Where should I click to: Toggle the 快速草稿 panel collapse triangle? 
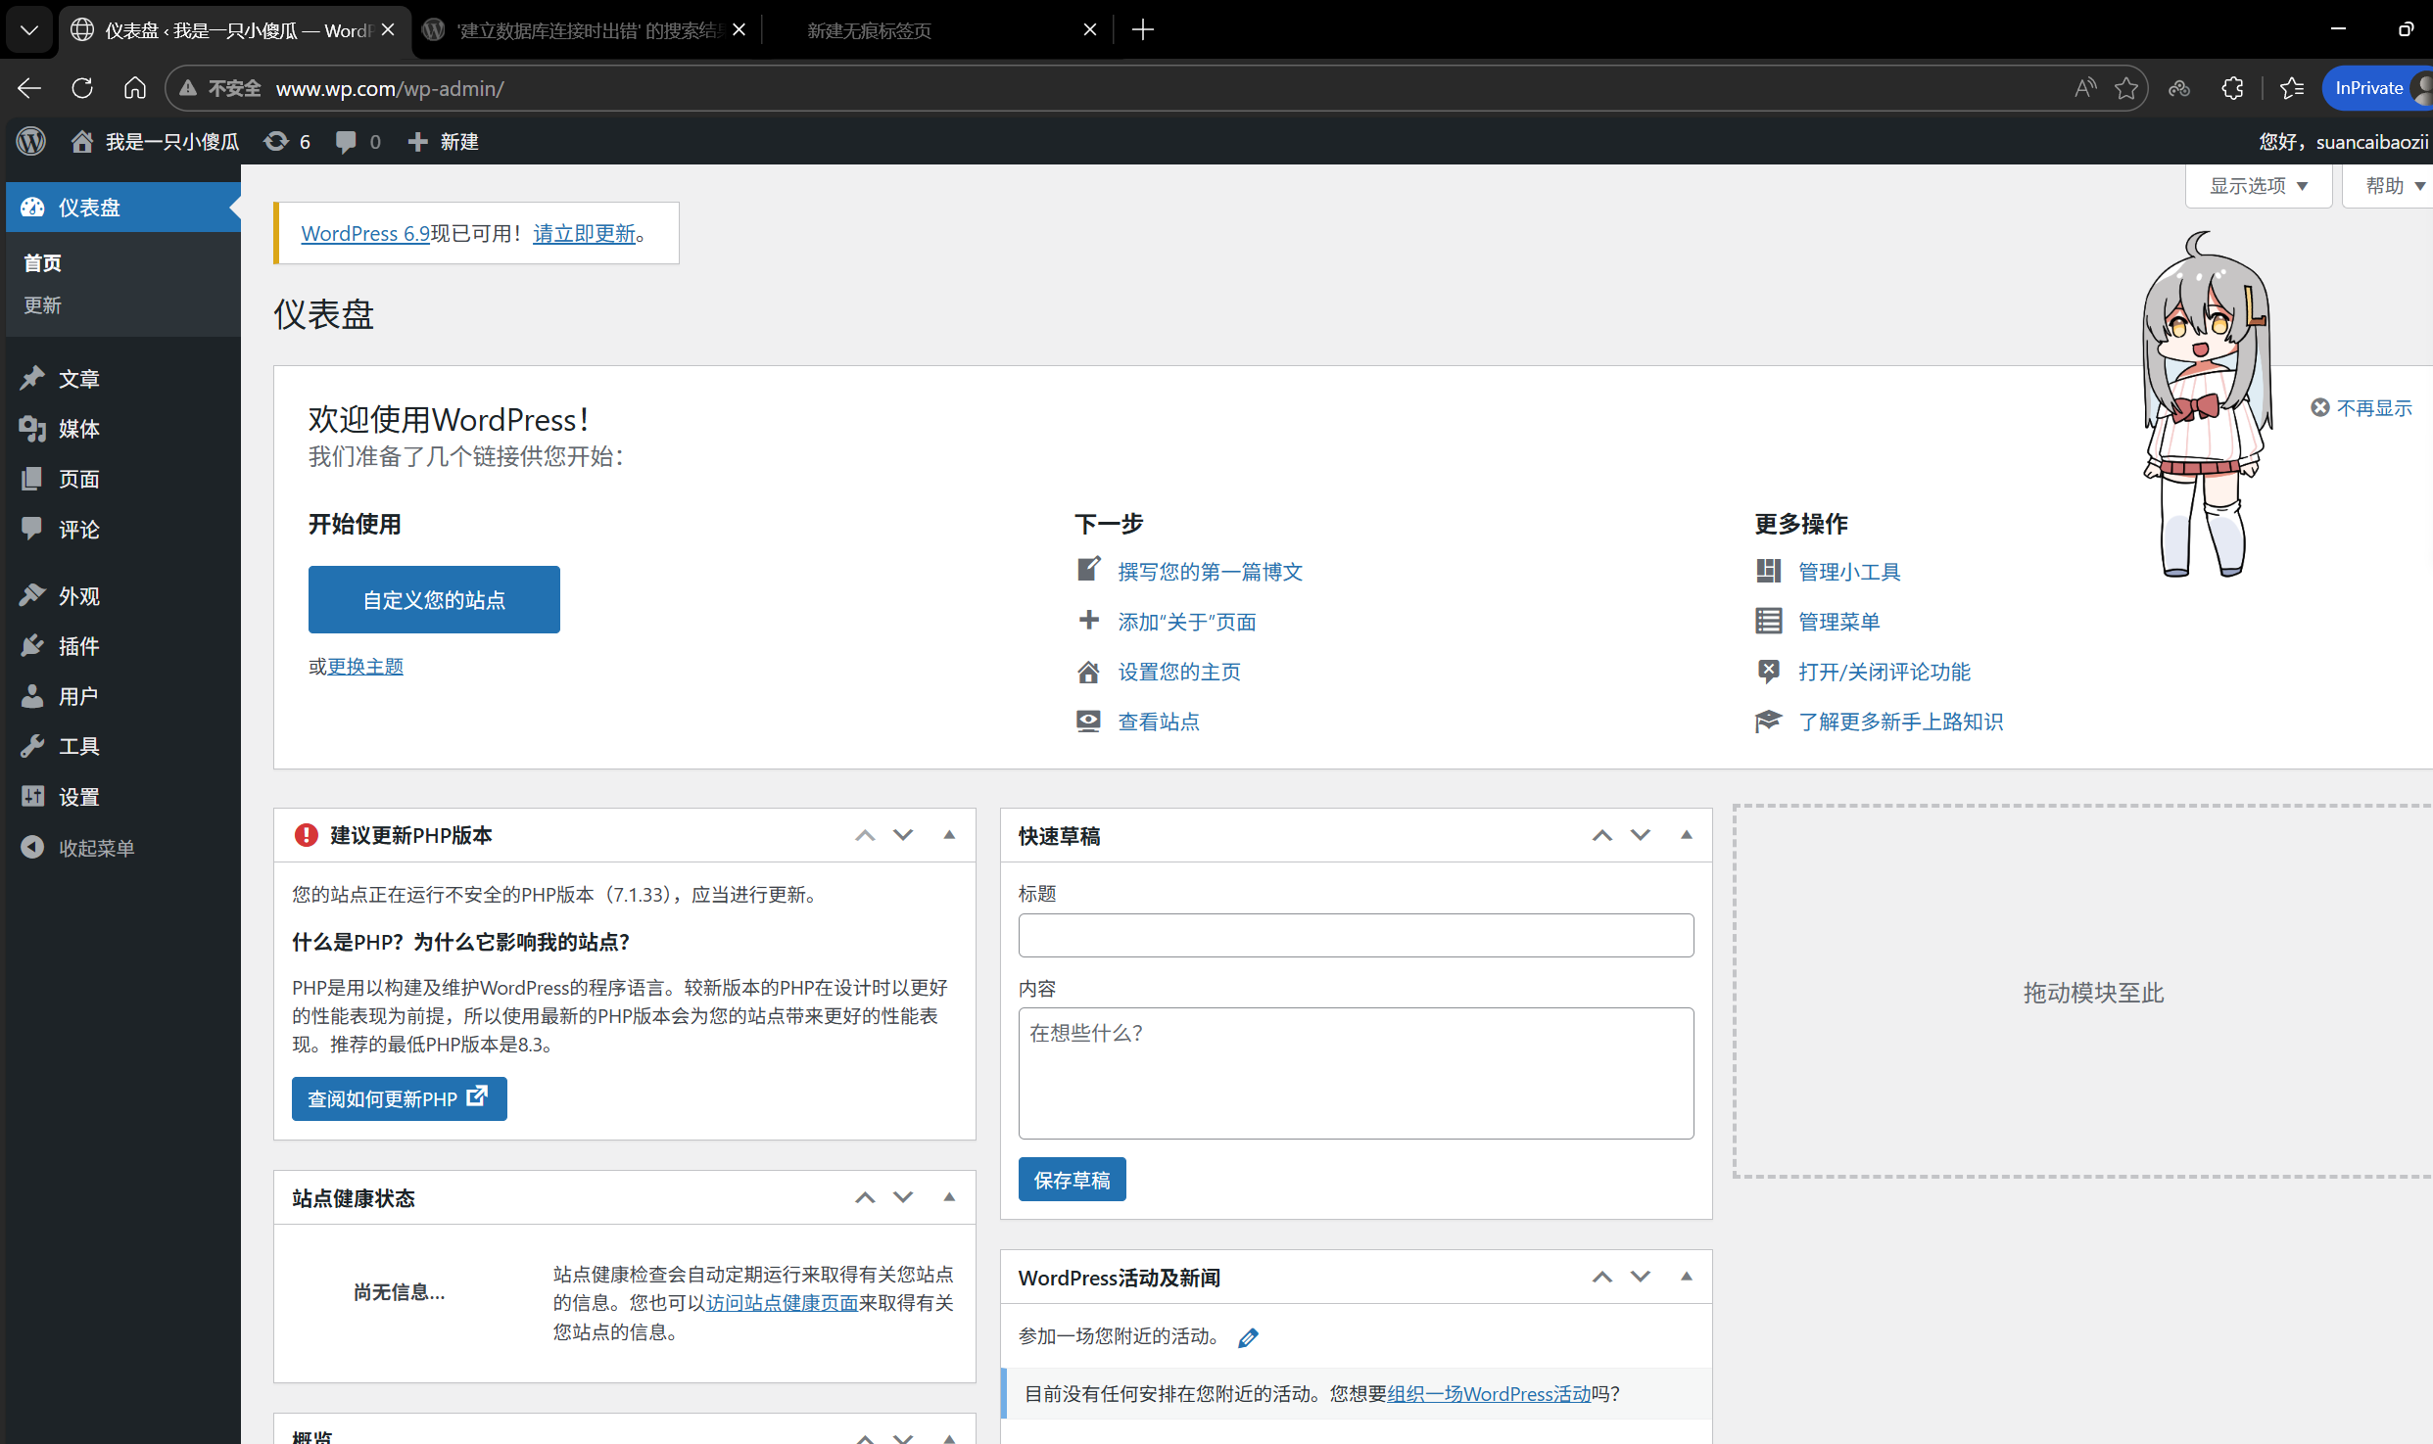click(x=1686, y=835)
